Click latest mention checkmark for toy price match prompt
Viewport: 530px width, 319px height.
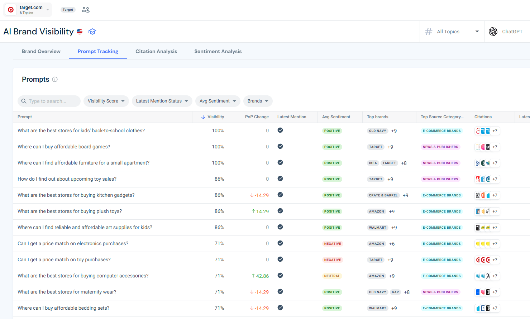pyautogui.click(x=280, y=259)
